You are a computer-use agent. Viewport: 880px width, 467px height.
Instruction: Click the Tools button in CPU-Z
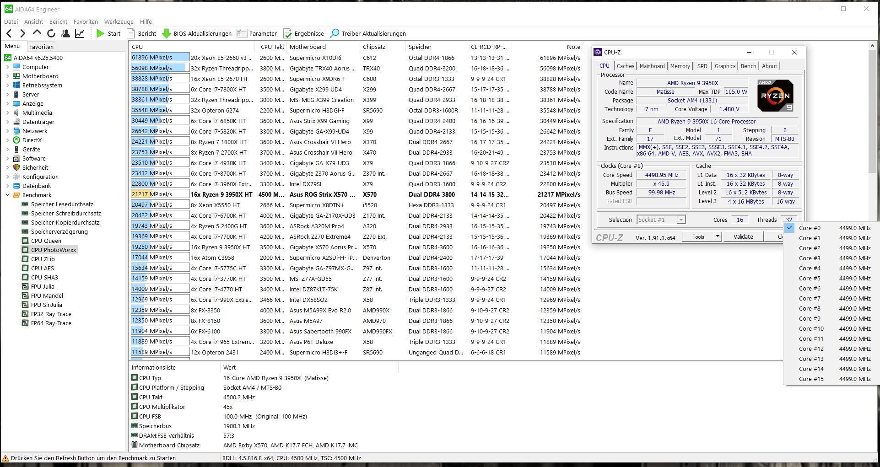point(698,236)
